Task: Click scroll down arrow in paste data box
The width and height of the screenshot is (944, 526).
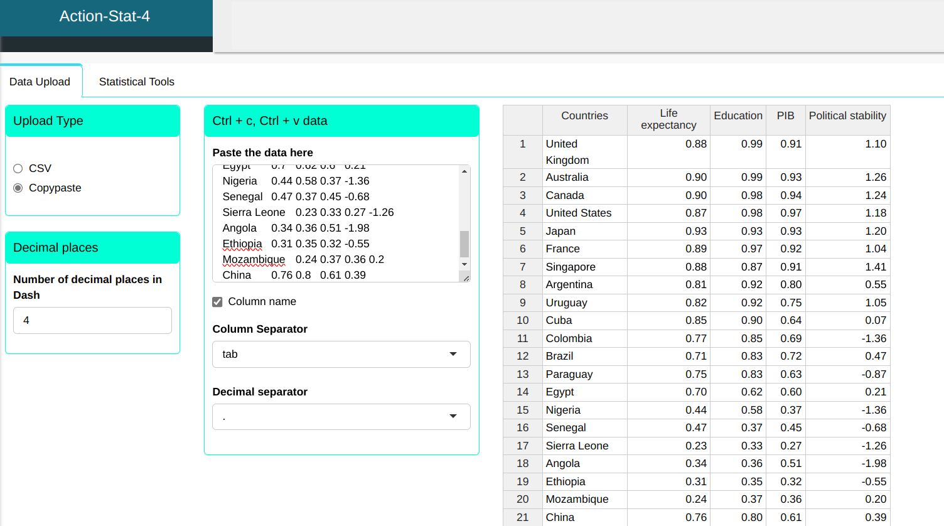Action: (464, 264)
